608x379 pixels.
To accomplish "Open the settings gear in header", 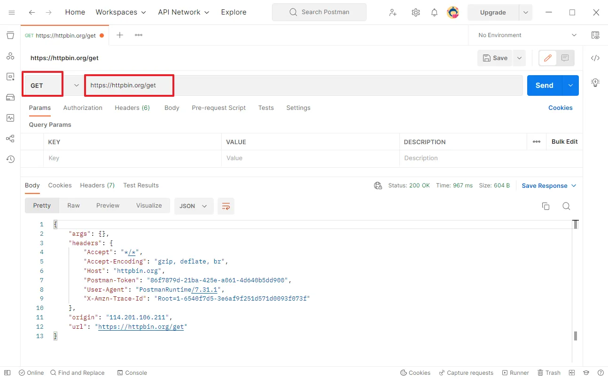I will point(416,12).
